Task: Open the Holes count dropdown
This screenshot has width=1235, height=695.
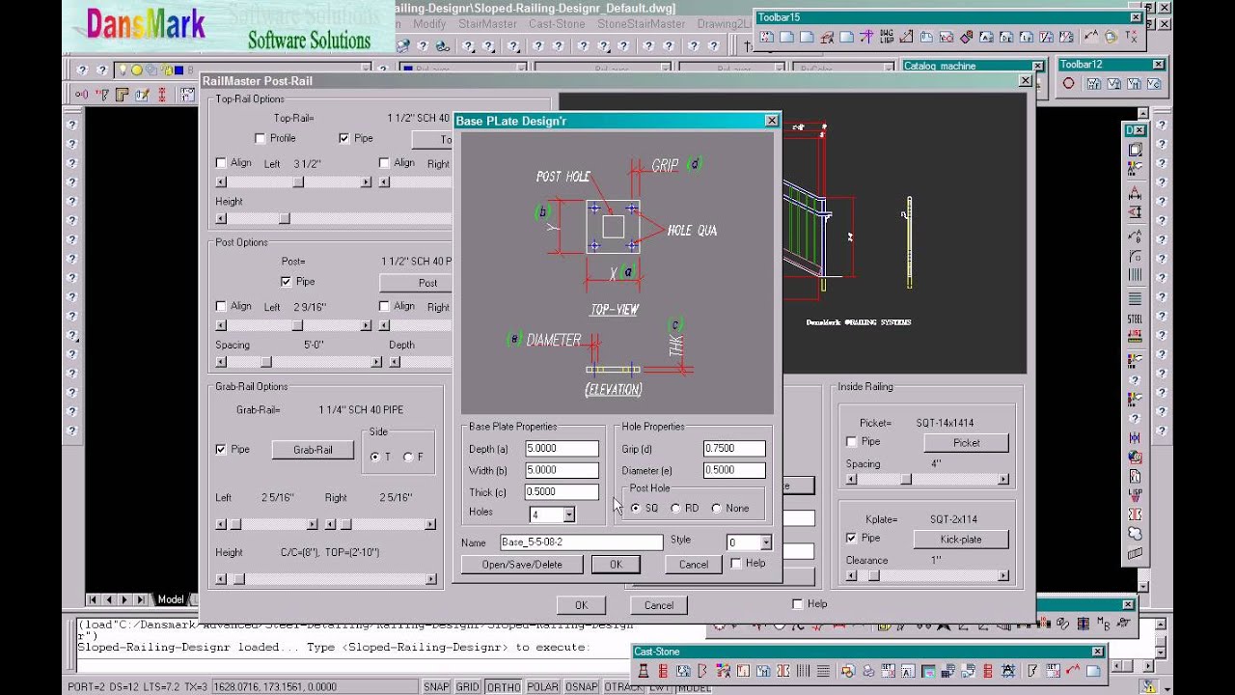Action: point(568,515)
